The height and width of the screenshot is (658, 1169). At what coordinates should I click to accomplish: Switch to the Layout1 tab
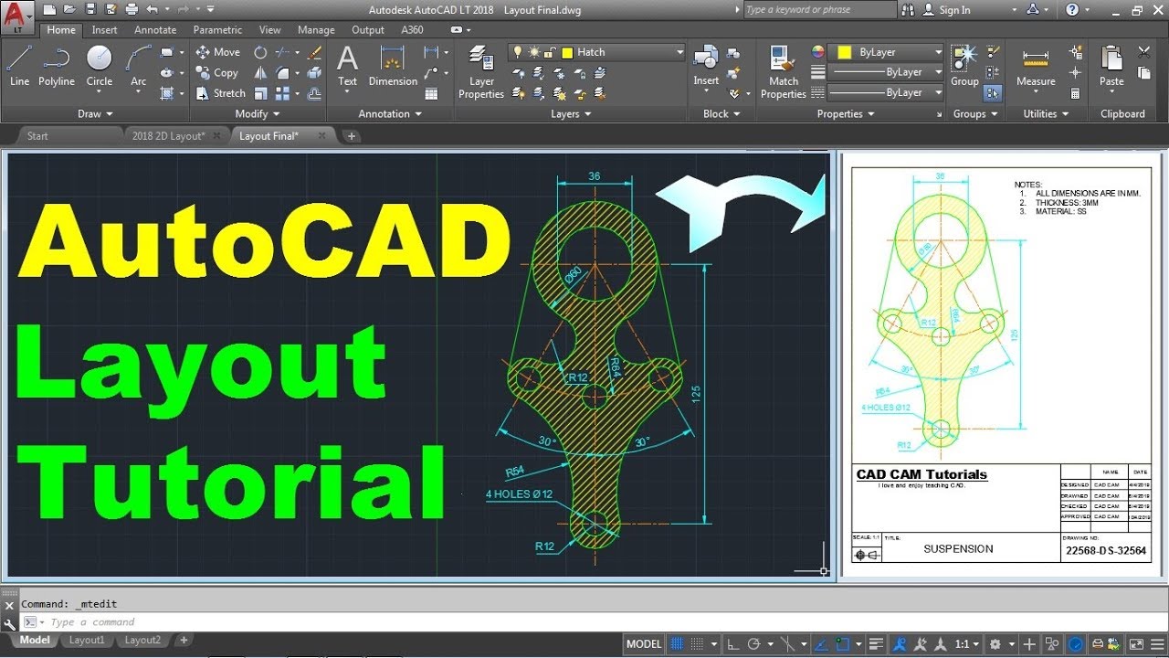coord(87,641)
